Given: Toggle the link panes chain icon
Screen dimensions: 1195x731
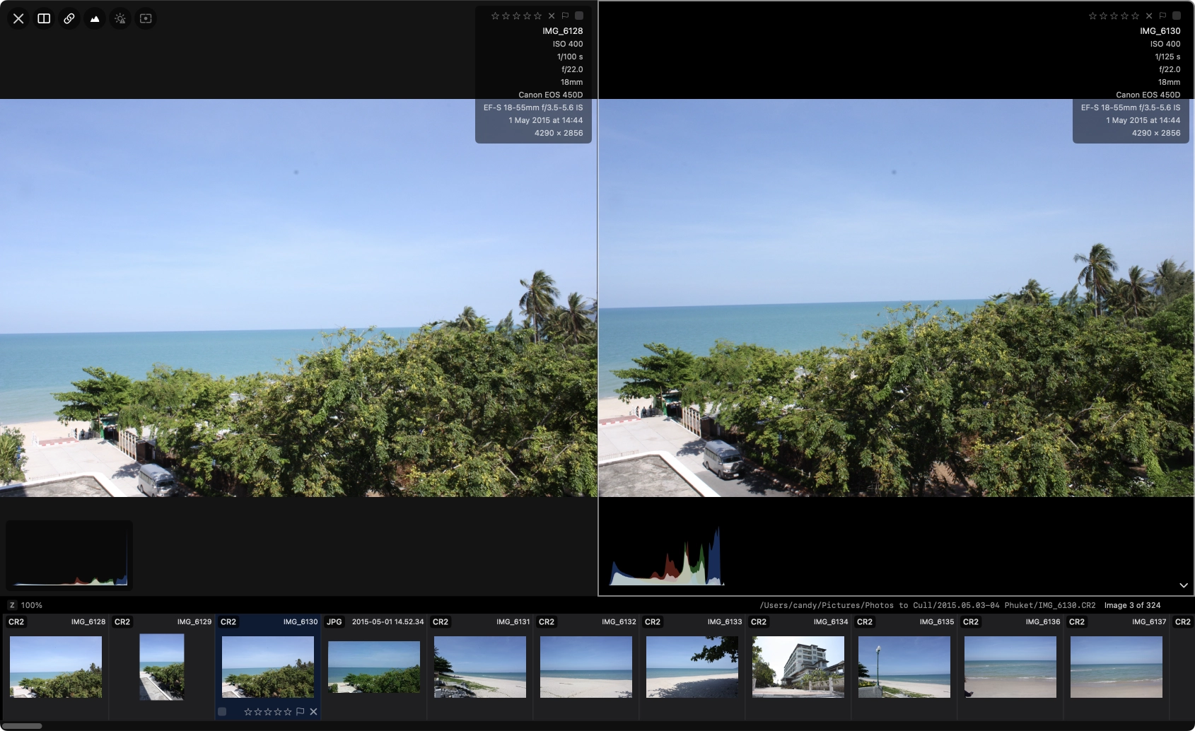Looking at the screenshot, I should coord(69,18).
